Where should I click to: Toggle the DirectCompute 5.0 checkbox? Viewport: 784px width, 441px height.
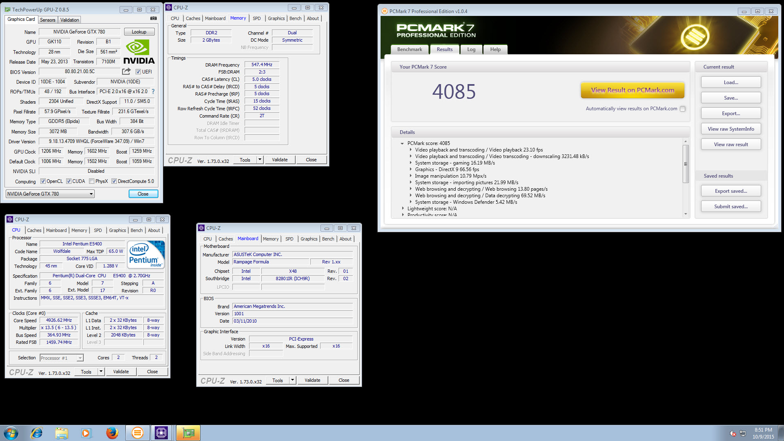114,181
